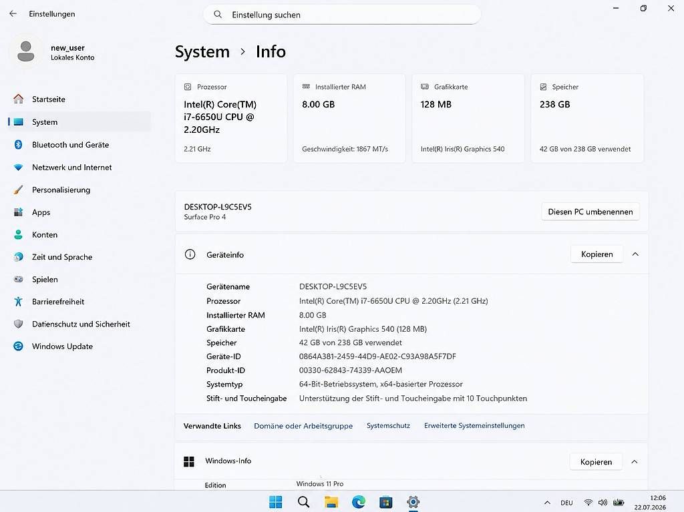Show hidden tray icons chevron
The height and width of the screenshot is (512, 684).
pos(548,503)
